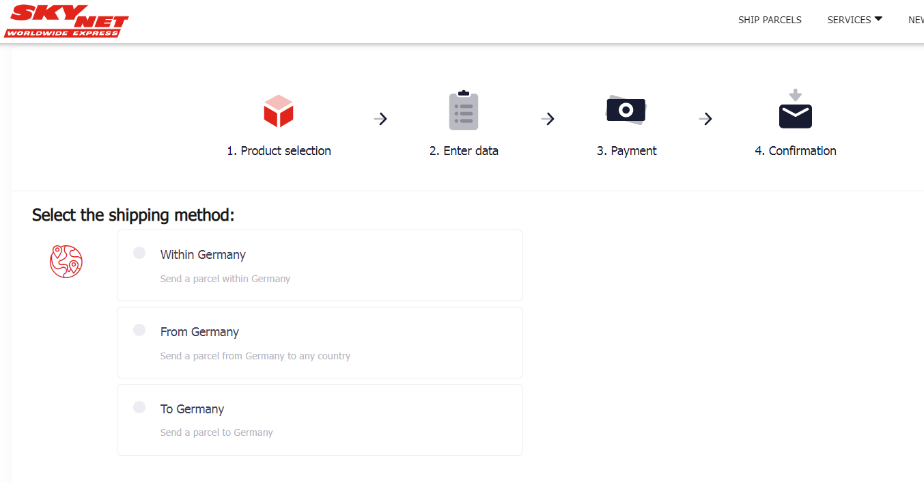This screenshot has height=483, width=924.
Task: Click the envelope Confirmation step icon
Action: tap(796, 109)
